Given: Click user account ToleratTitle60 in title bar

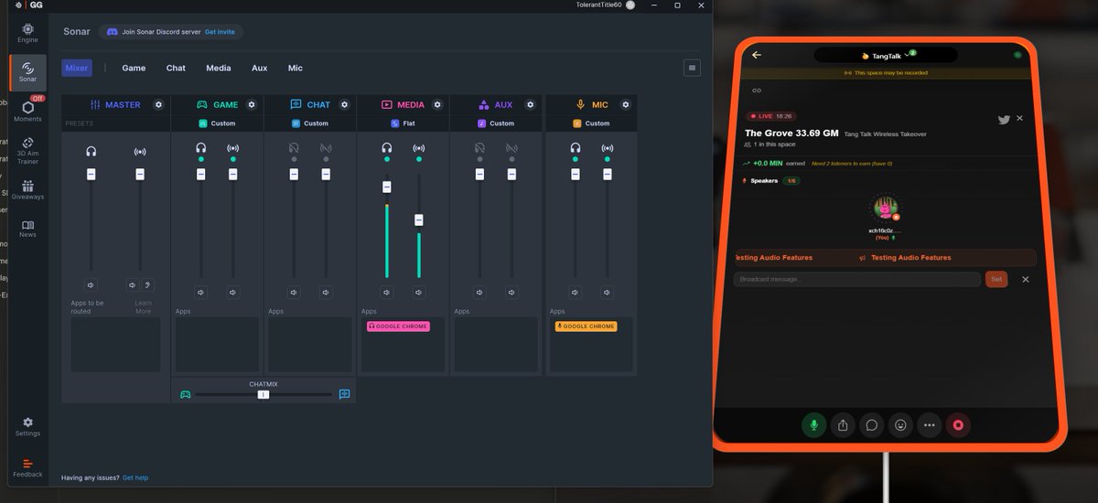Looking at the screenshot, I should 604,5.
